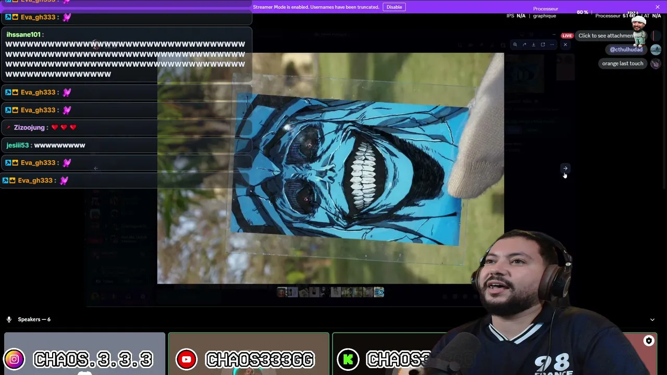Image resolution: width=667 pixels, height=375 pixels.
Task: Download the image using the viewer toolbar
Action: point(533,45)
